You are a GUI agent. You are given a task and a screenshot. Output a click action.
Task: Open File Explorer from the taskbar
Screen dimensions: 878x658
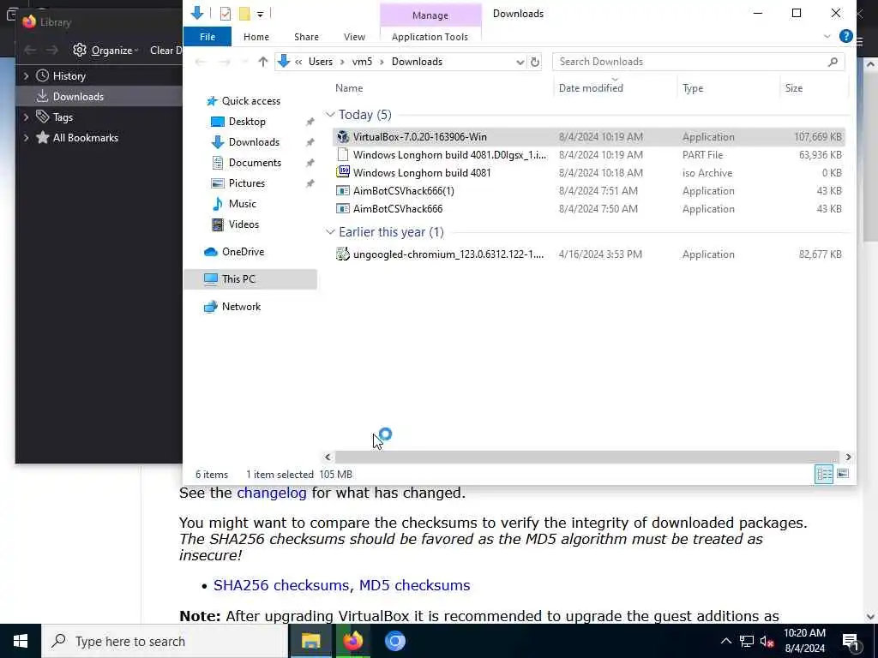pos(310,641)
